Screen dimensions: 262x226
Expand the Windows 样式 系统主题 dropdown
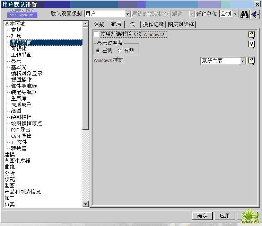pos(243,61)
